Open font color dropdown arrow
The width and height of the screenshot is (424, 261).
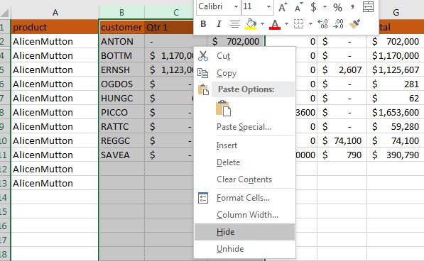pyautogui.click(x=286, y=24)
